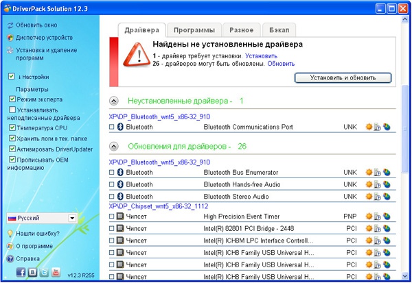Click the Диспетчер устройств shield icon

coord(10,38)
